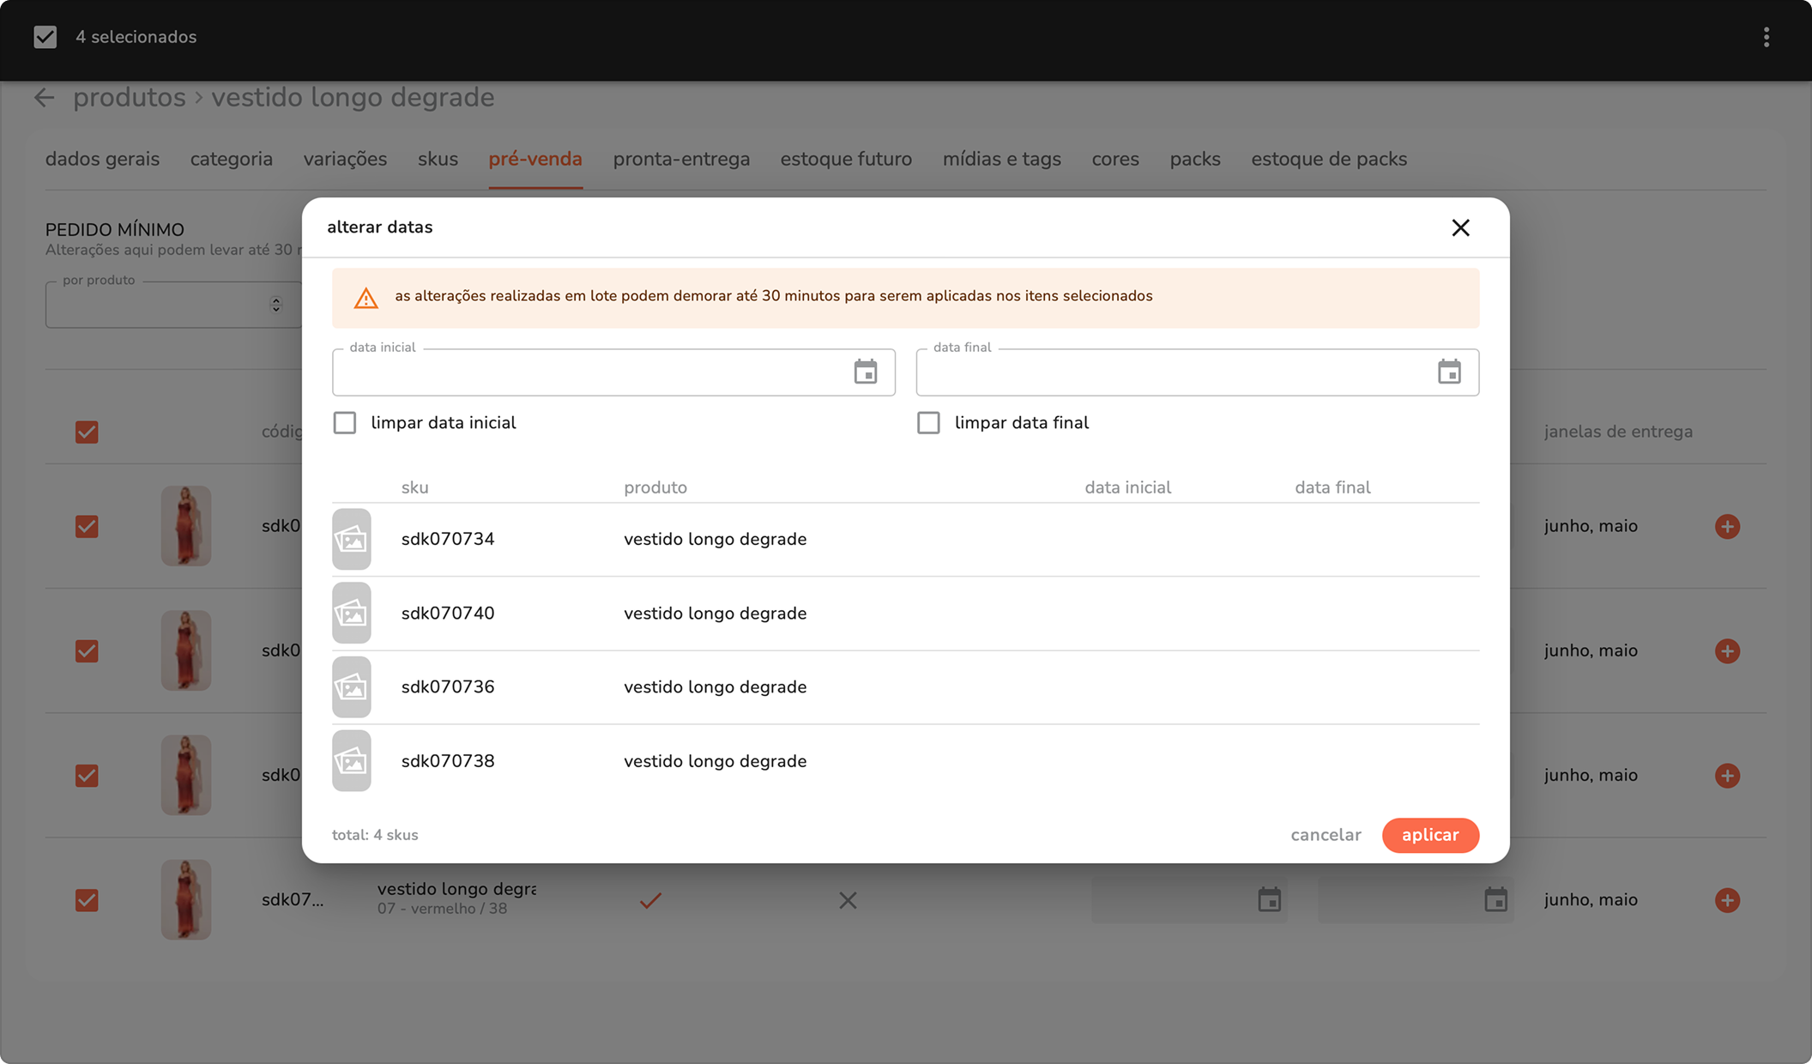Switch to the estoque futuro tab
Screen dimensions: 1812x1064
[x=846, y=160]
